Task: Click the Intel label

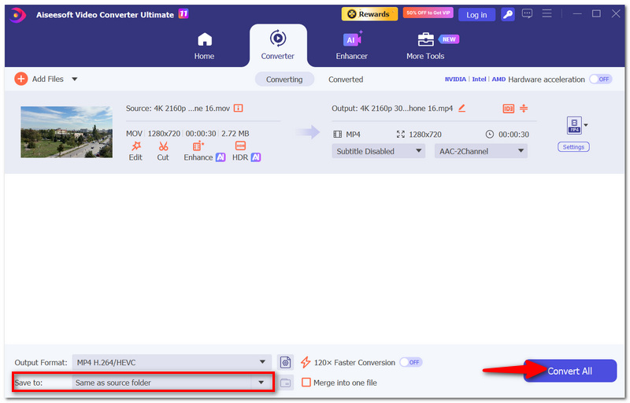Action: point(479,79)
